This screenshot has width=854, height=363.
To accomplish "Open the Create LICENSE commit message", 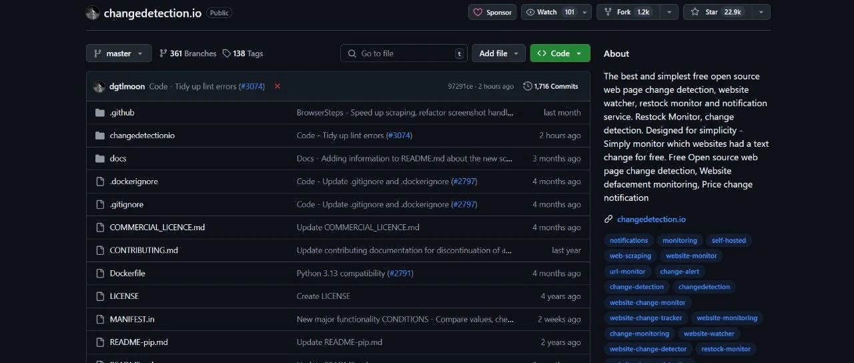I will click(x=324, y=296).
